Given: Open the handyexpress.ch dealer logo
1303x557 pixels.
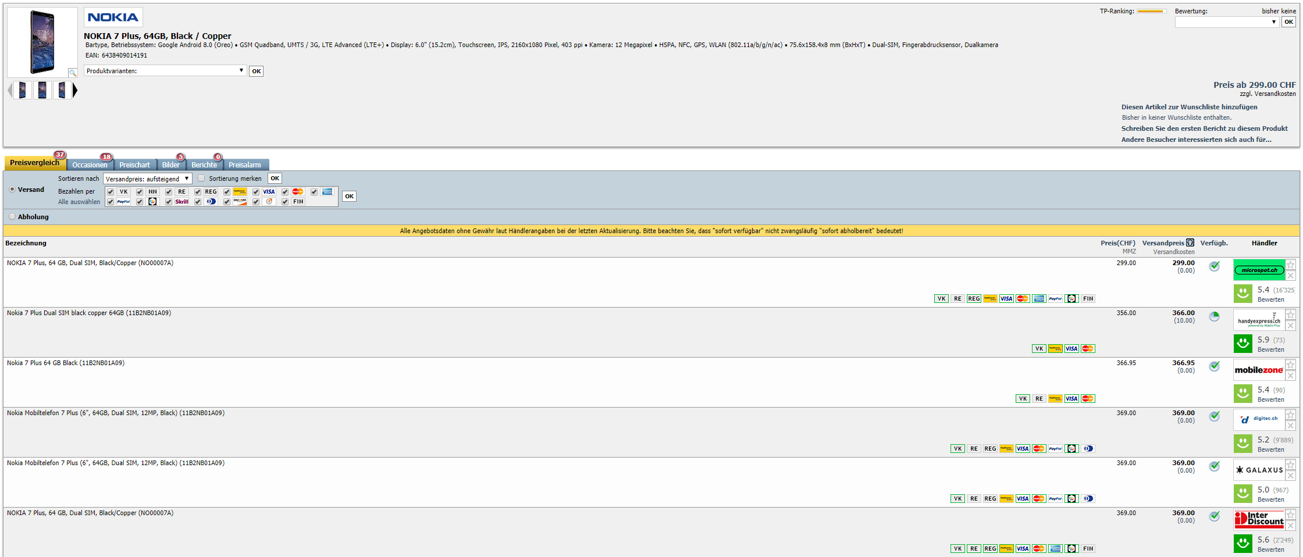Looking at the screenshot, I should [x=1259, y=320].
